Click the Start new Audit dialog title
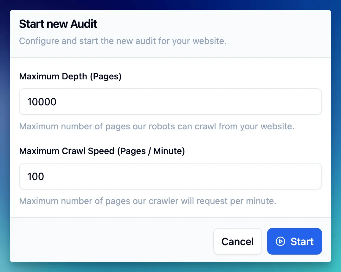This screenshot has height=272, width=341. pos(58,24)
